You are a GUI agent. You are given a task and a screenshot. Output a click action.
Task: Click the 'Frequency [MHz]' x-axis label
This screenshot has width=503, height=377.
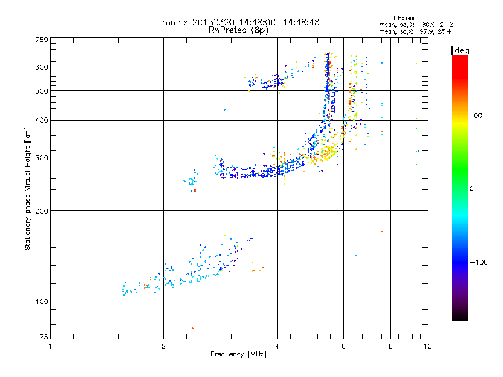[238, 354]
